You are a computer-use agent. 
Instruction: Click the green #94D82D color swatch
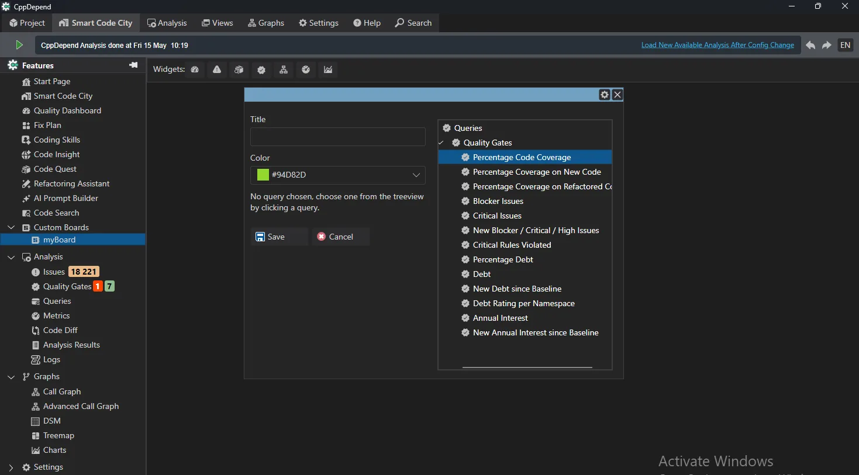pos(263,175)
